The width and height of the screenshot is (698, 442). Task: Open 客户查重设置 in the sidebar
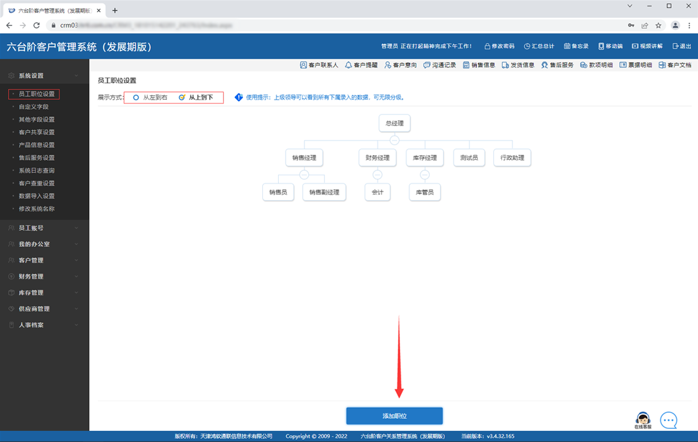point(37,184)
